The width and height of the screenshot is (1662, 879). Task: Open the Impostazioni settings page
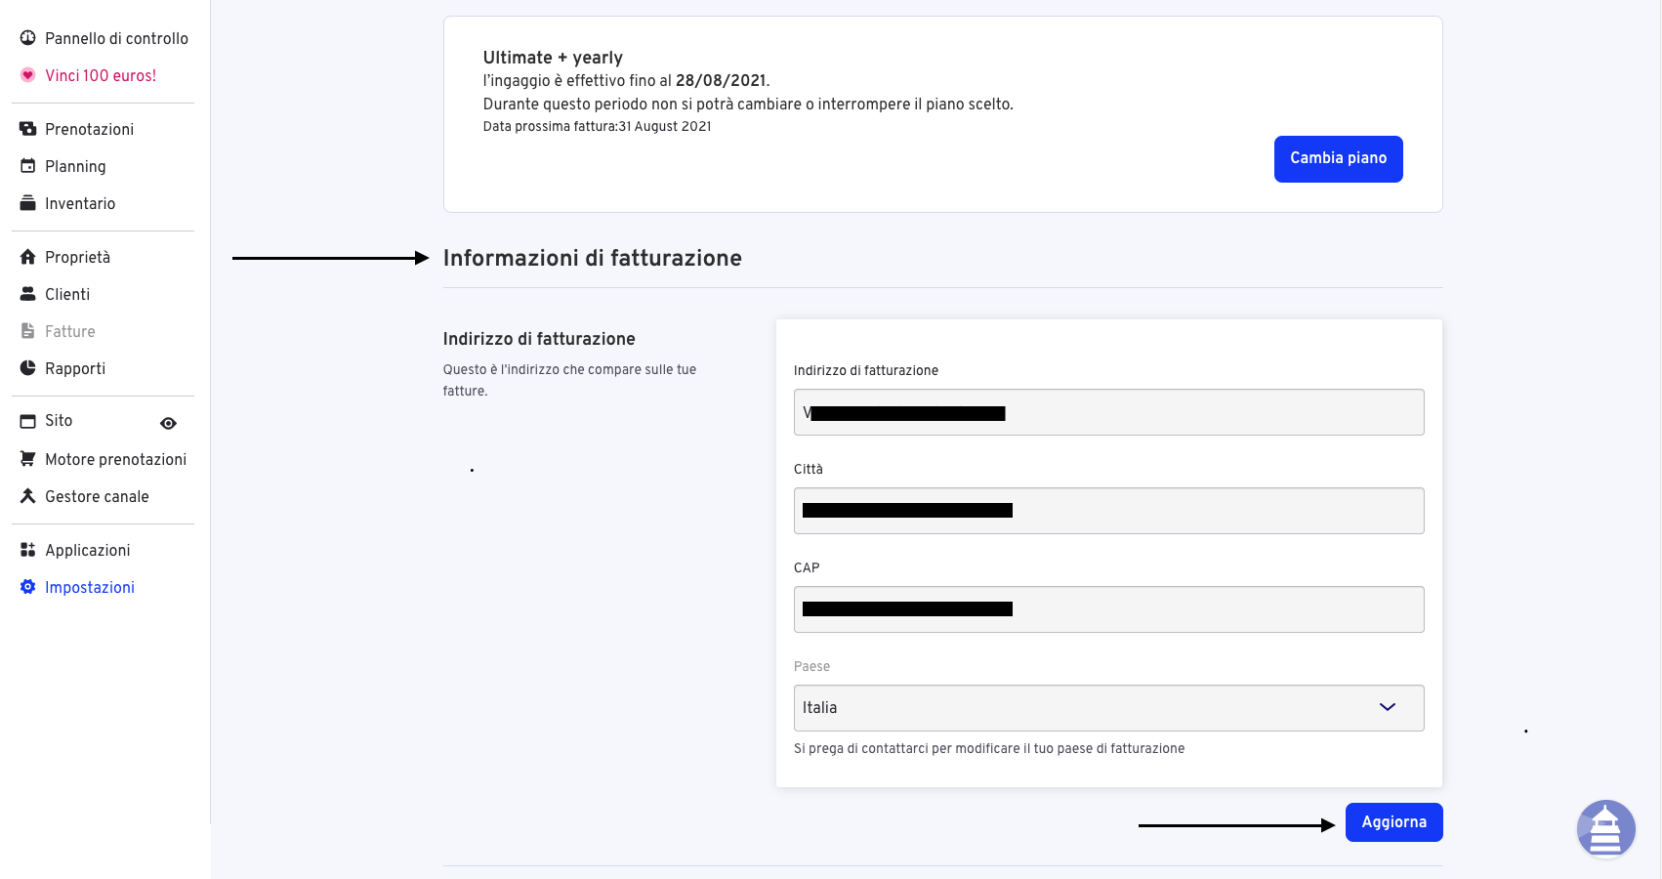pyautogui.click(x=89, y=587)
